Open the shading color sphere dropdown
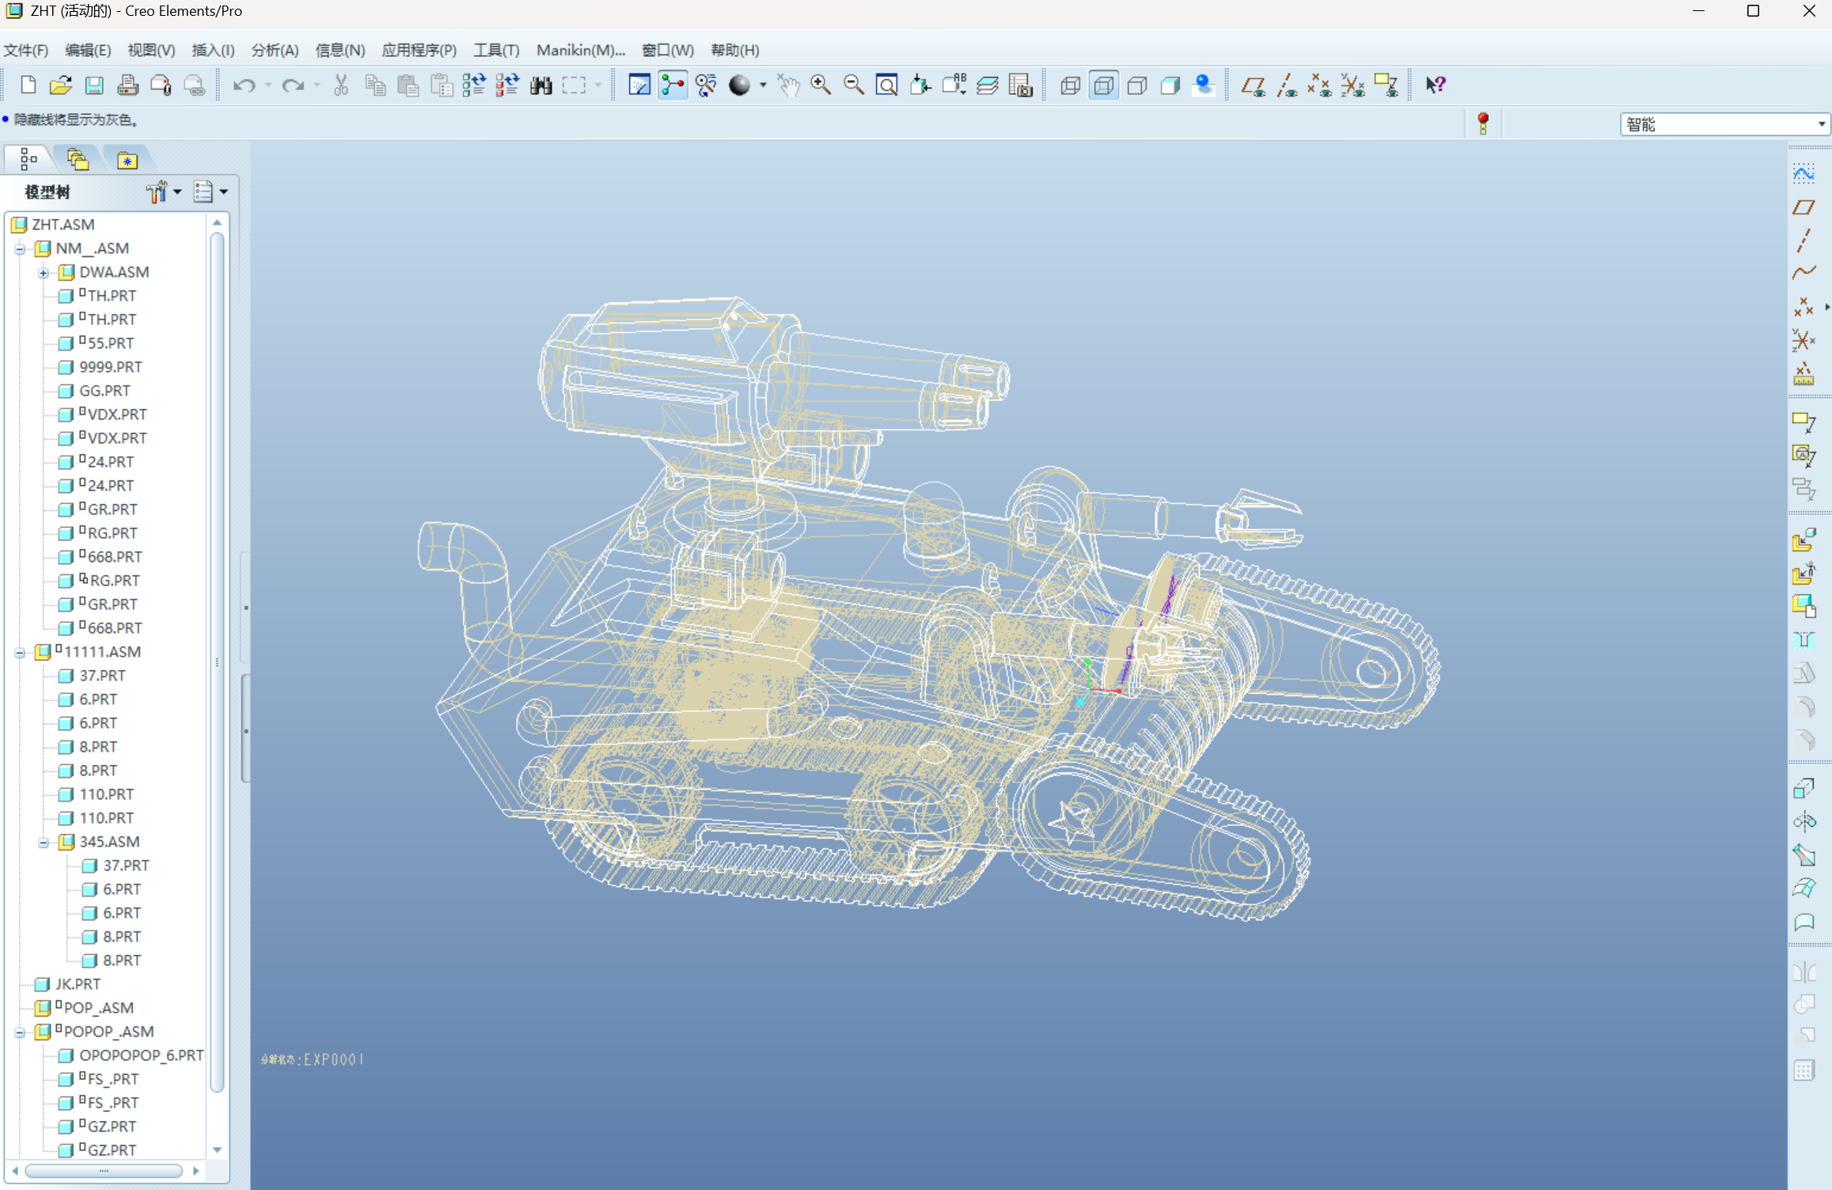Viewport: 1832px width, 1190px height. (x=763, y=85)
